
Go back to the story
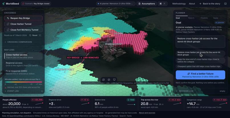pyautogui.click(x=210, y=4)
